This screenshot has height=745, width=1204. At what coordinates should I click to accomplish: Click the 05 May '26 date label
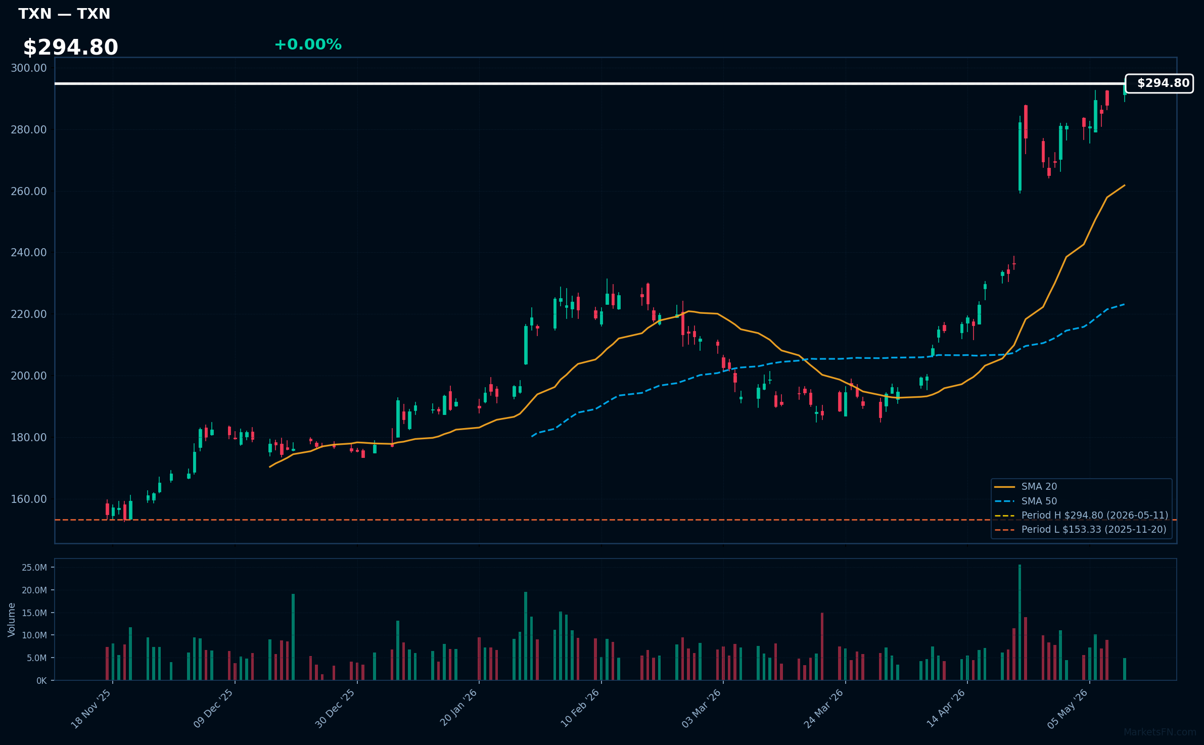point(1068,709)
